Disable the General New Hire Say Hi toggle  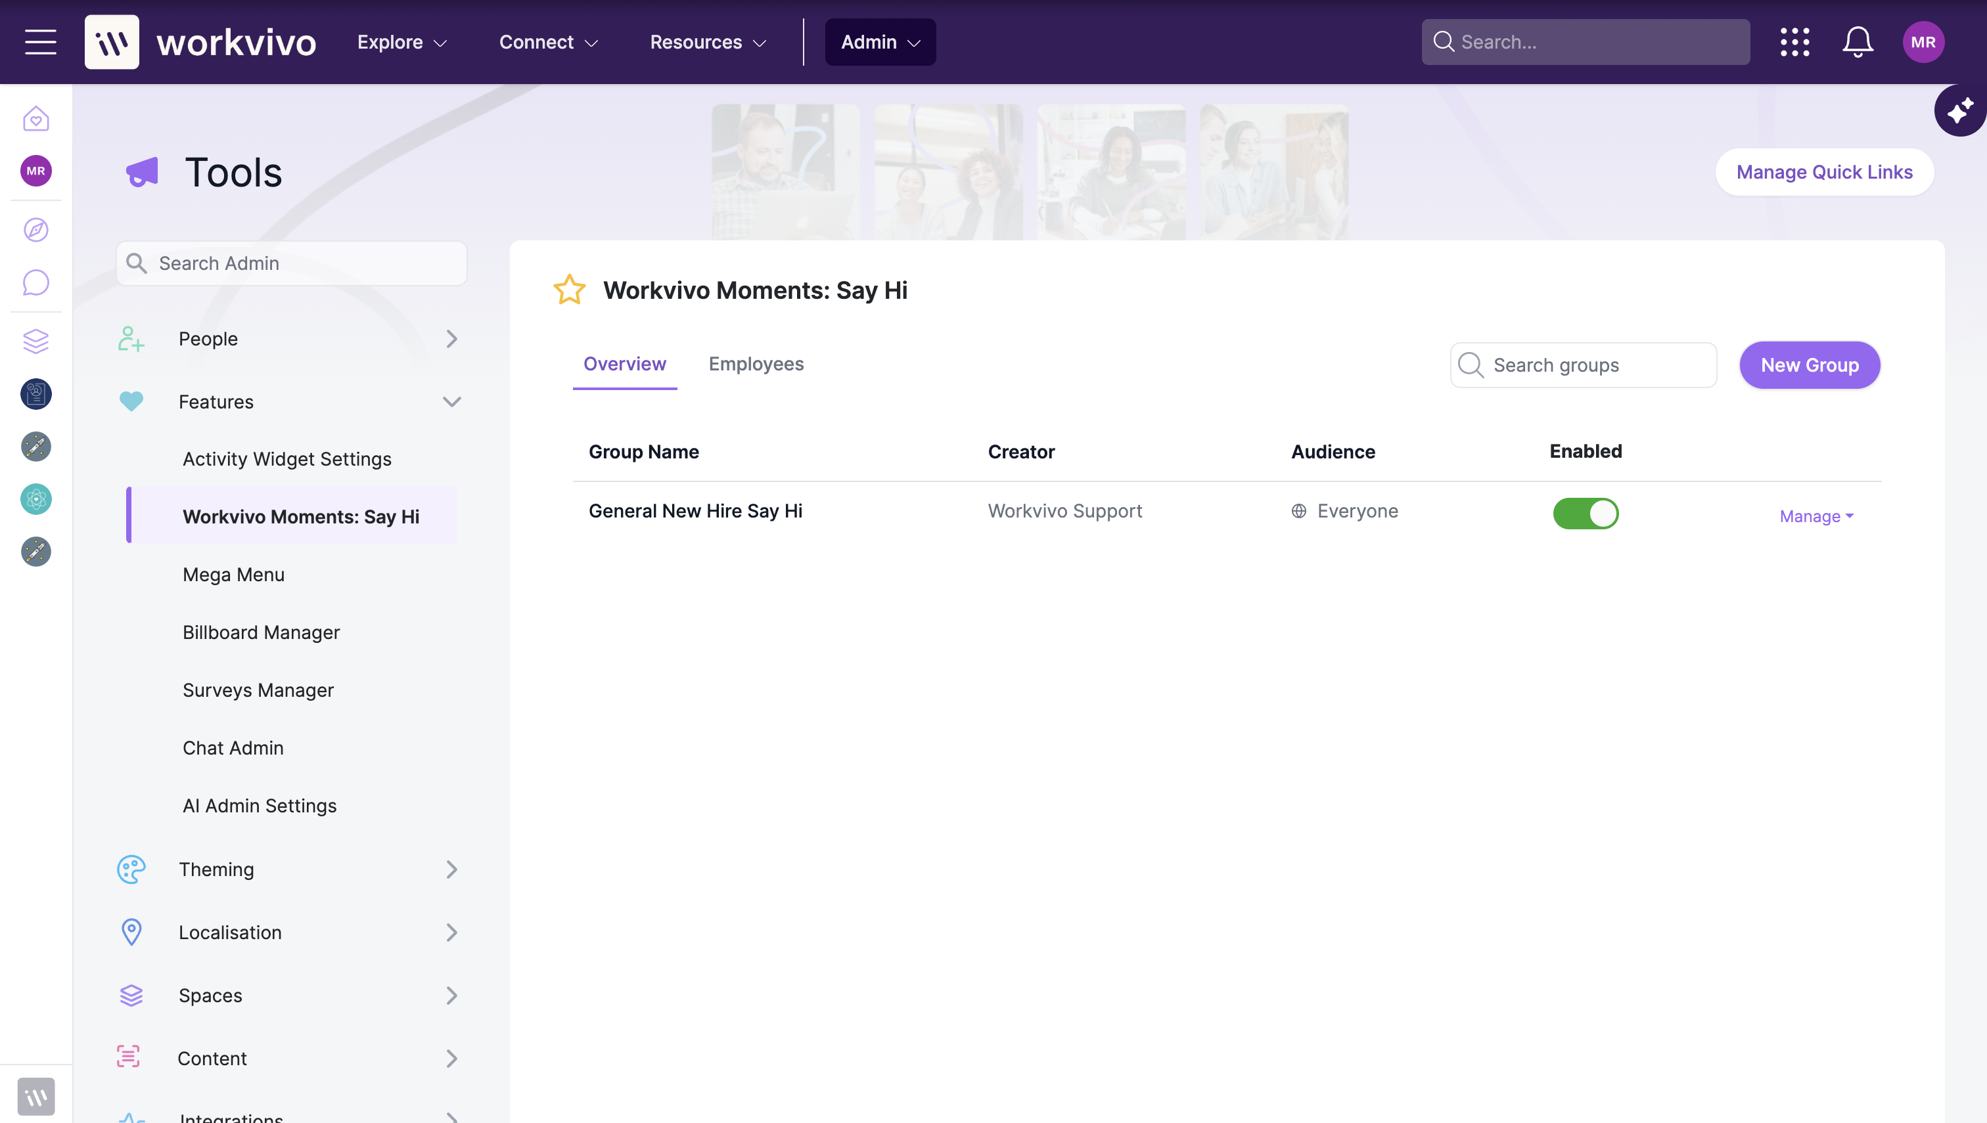(x=1585, y=513)
